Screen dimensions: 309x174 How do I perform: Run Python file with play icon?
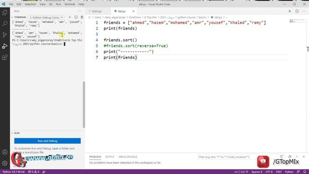click(290, 11)
